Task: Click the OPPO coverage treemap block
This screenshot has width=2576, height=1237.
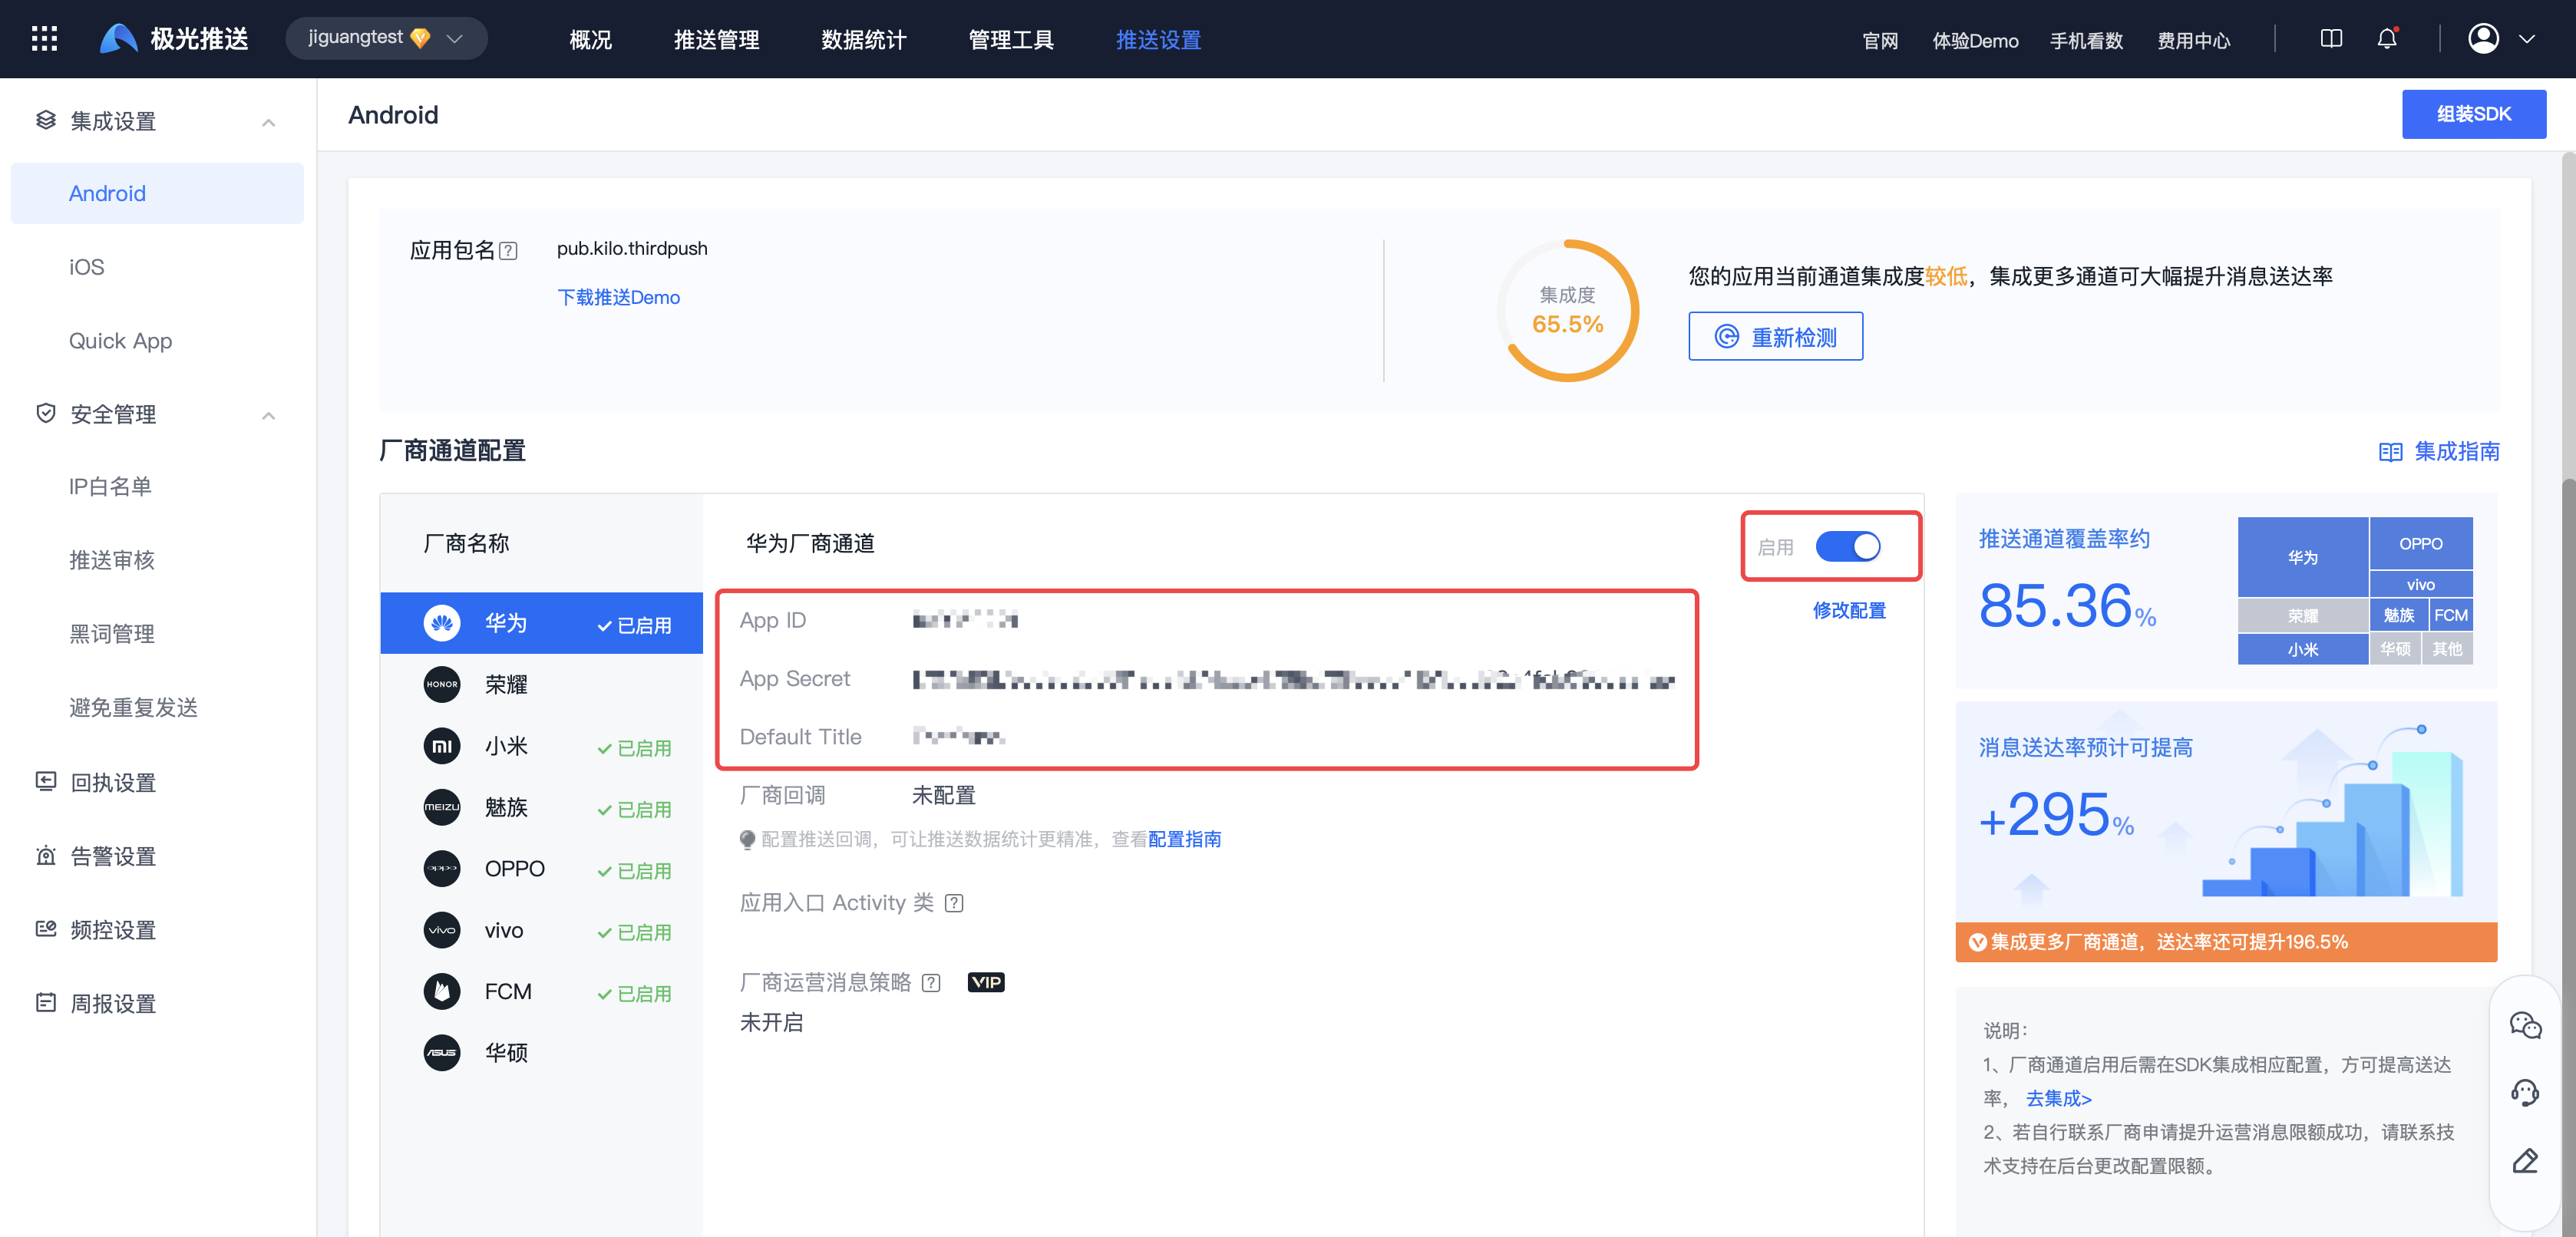Action: pyautogui.click(x=2420, y=544)
